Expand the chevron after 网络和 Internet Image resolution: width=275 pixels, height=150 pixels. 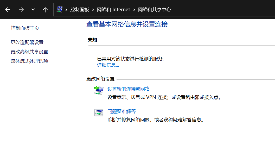coord(134,10)
